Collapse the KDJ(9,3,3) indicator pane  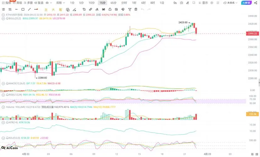pos(3,138)
